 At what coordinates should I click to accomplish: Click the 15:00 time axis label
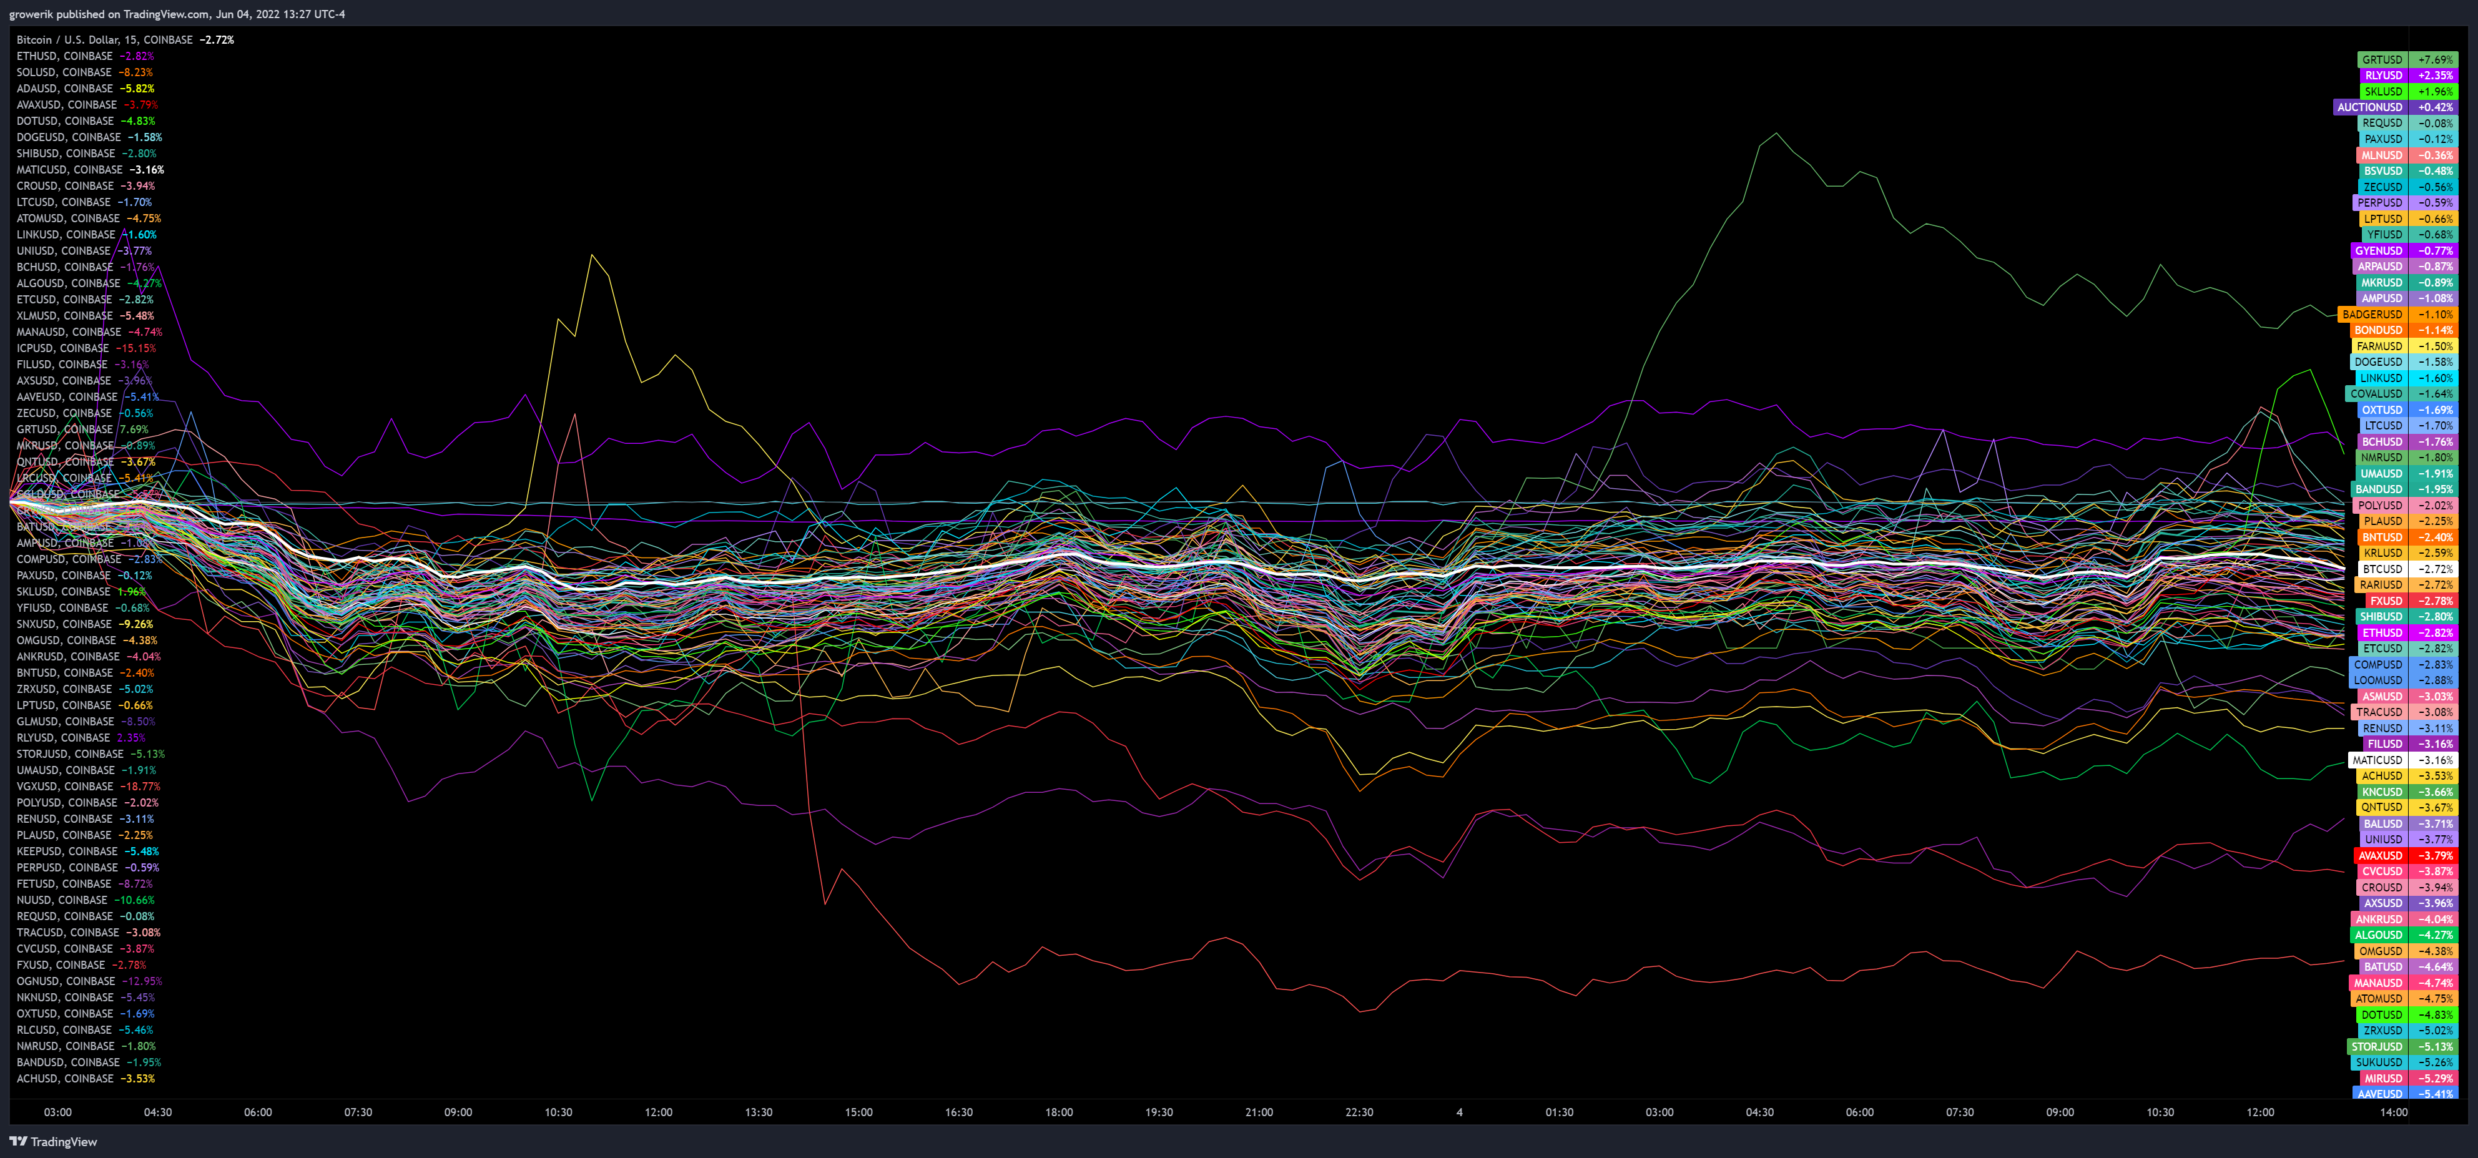click(858, 1112)
